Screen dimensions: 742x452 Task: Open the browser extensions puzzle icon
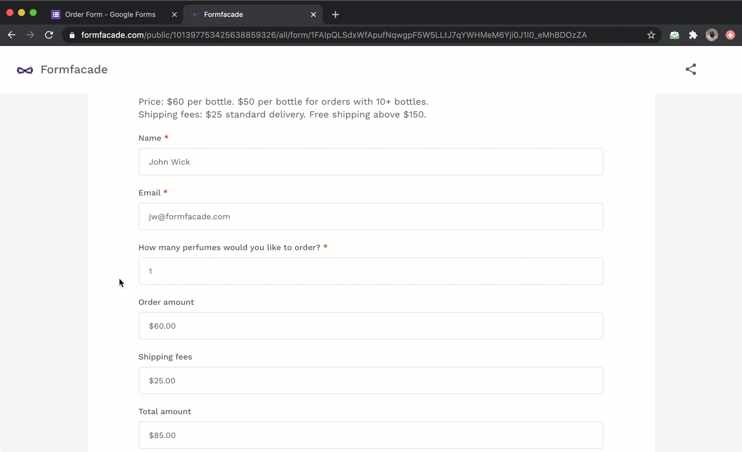(693, 35)
